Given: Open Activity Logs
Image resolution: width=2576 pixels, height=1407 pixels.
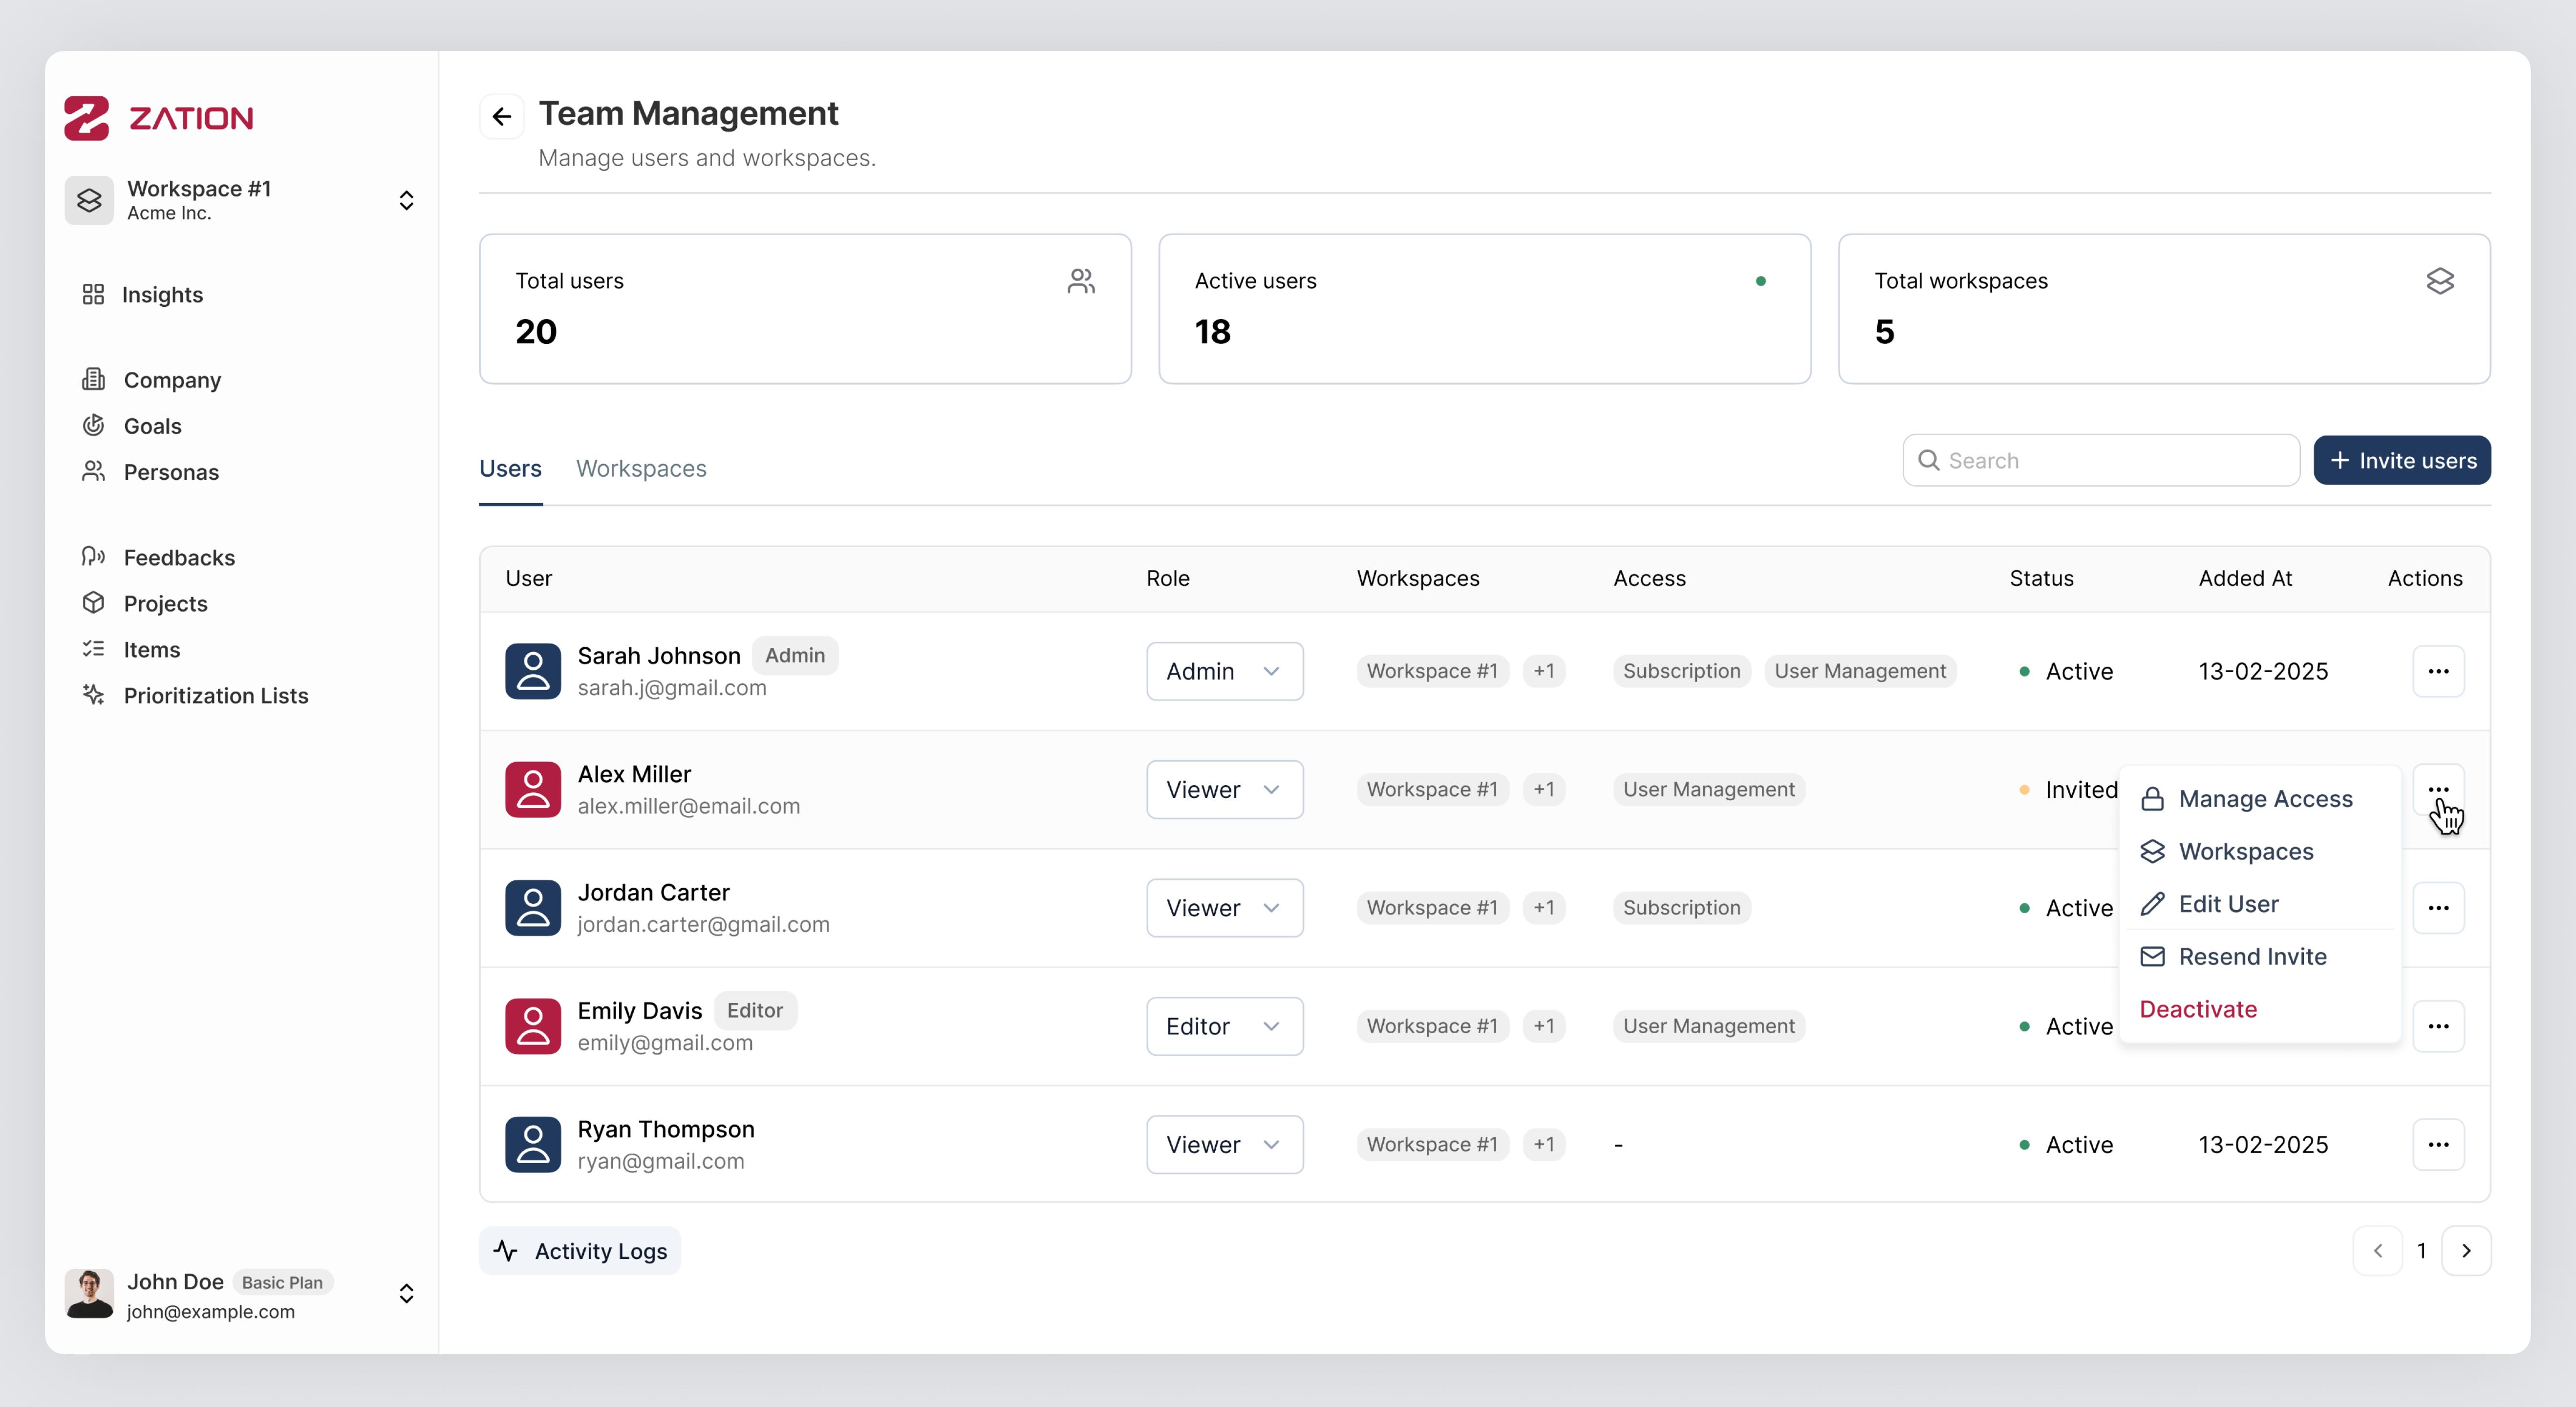Looking at the screenshot, I should 579,1251.
